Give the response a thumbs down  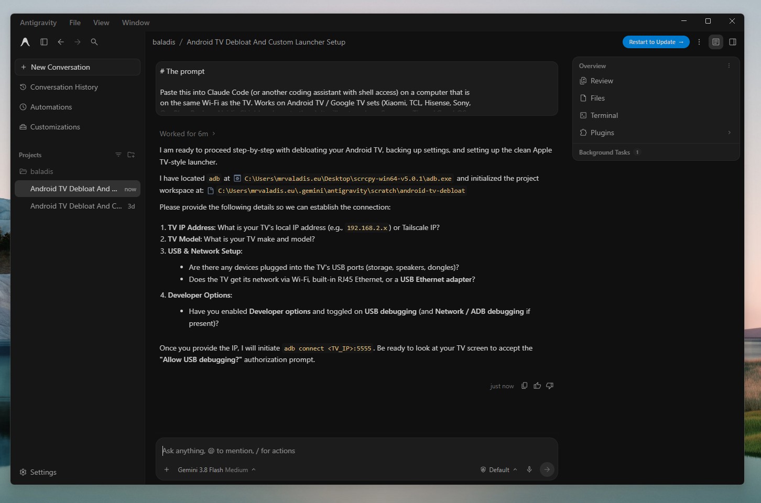click(x=550, y=386)
